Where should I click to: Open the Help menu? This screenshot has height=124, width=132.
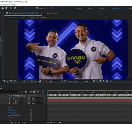(x=13, y=5)
